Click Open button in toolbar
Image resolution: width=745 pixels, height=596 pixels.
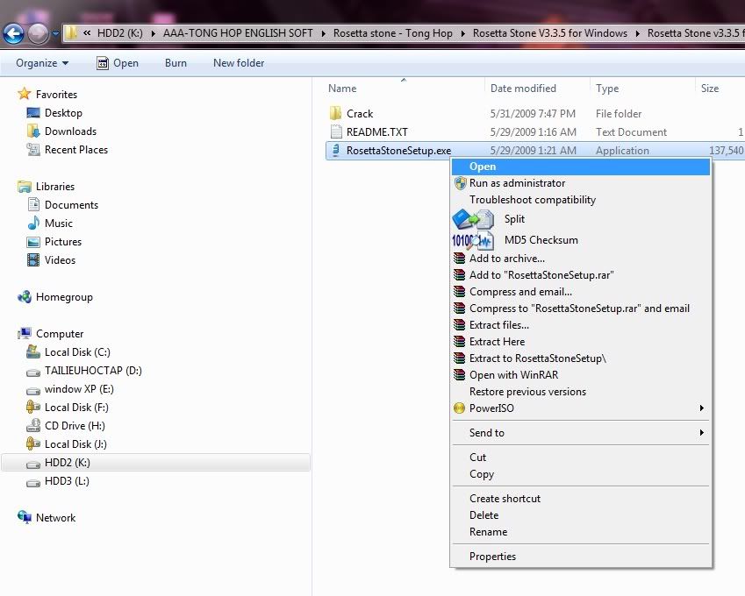coord(118,63)
